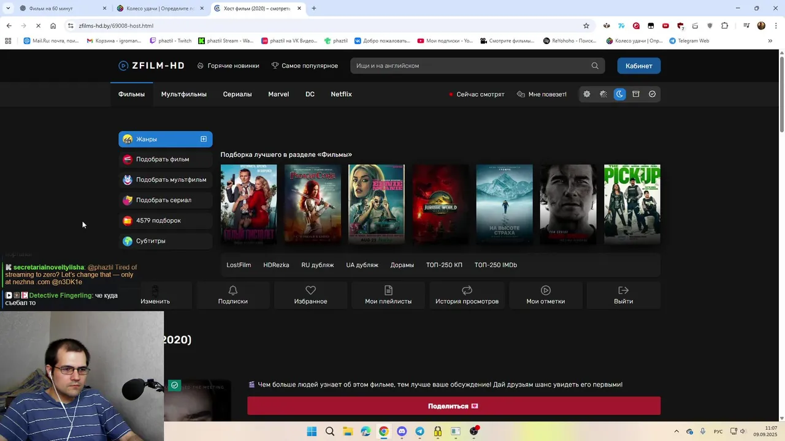
Task: Click the search magnifier icon in the site search bar
Action: (595, 66)
